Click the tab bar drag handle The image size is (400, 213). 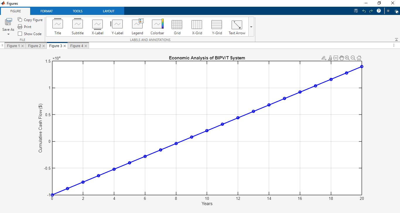click(x=2, y=45)
